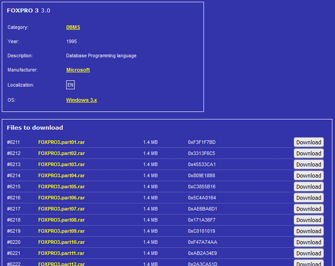Open FOXPRO3.part05.rar file link
335x266 pixels.
tap(61, 187)
